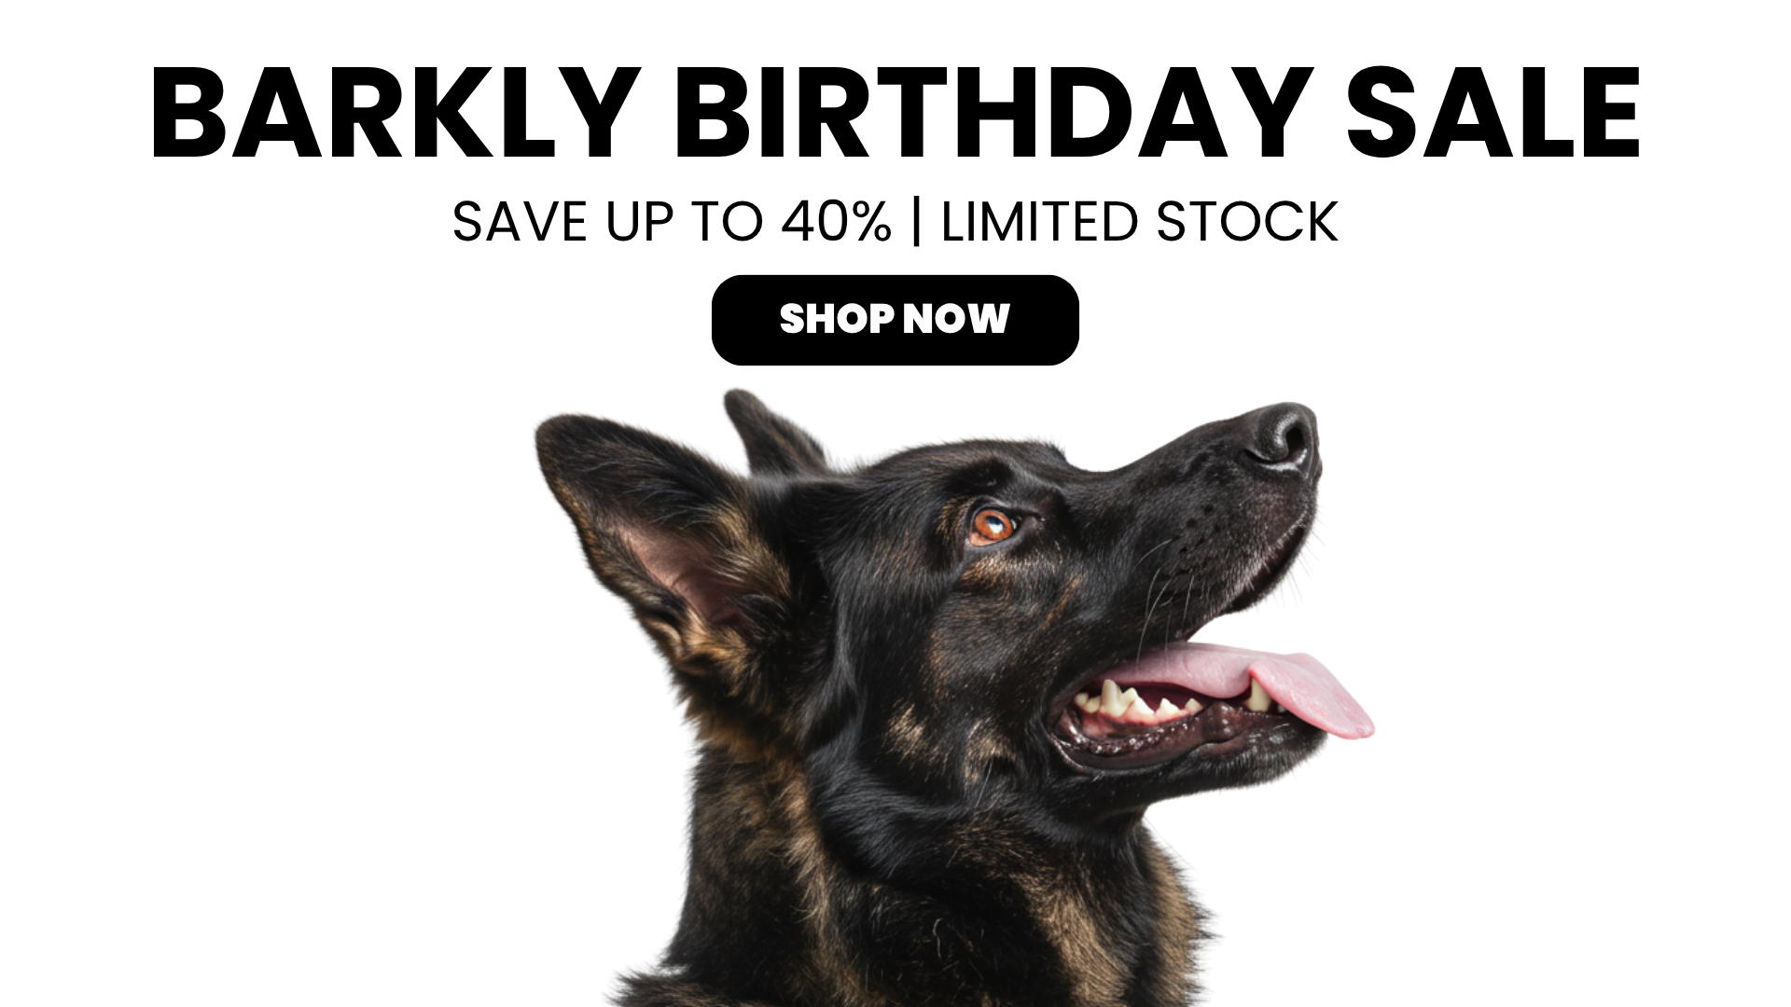This screenshot has height=1007, width=1791.
Task: Click the LIMITED STOCK text
Action: click(1139, 222)
